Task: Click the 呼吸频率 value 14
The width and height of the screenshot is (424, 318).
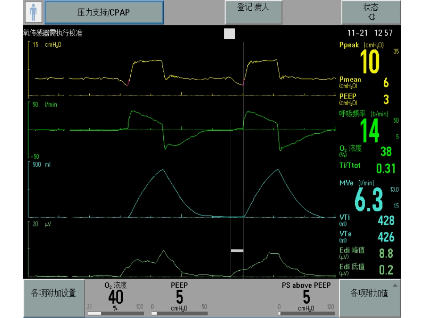Action: (370, 131)
